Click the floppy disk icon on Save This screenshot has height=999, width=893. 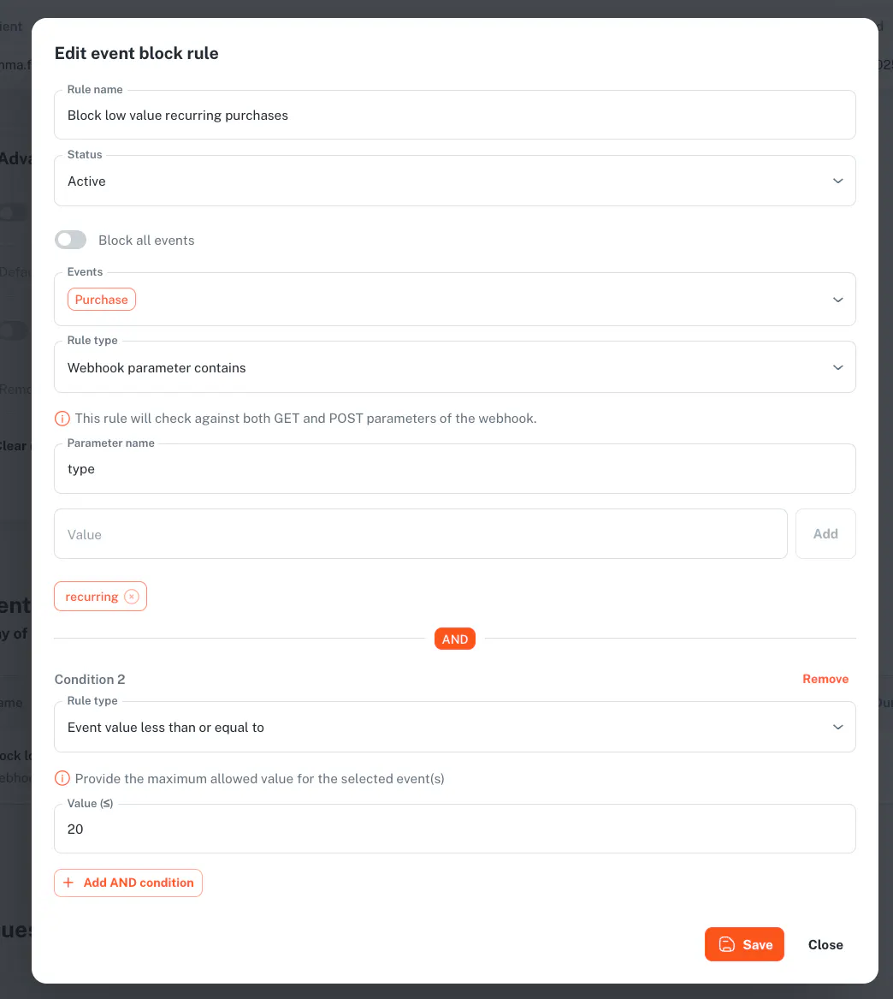[727, 944]
